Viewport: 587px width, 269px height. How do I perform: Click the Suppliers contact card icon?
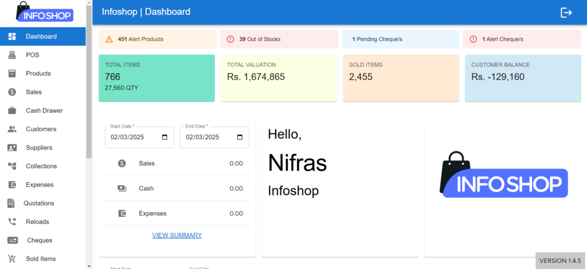[12, 148]
